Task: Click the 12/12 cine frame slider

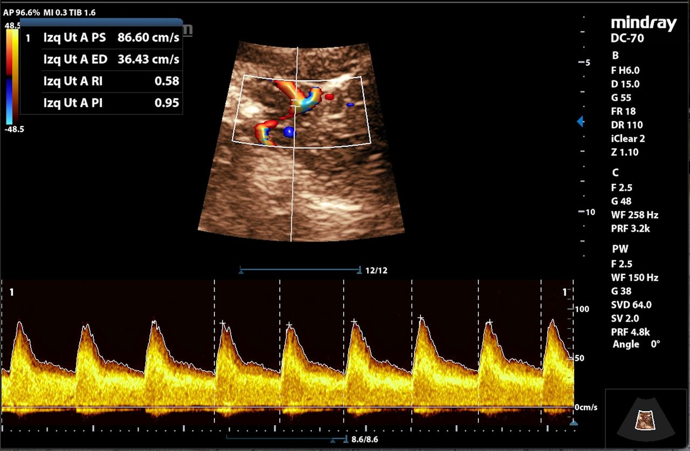Action: coord(300,270)
